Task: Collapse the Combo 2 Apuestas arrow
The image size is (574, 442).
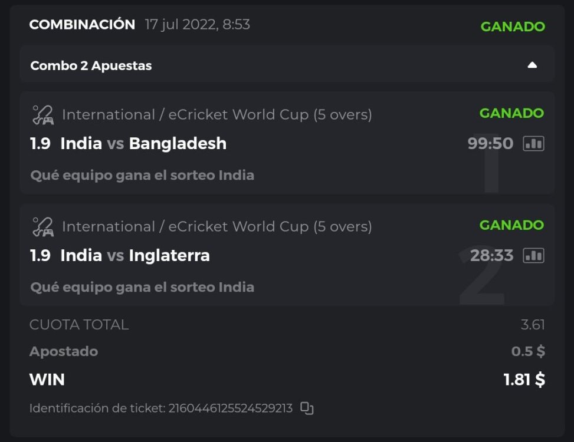Action: [x=532, y=65]
